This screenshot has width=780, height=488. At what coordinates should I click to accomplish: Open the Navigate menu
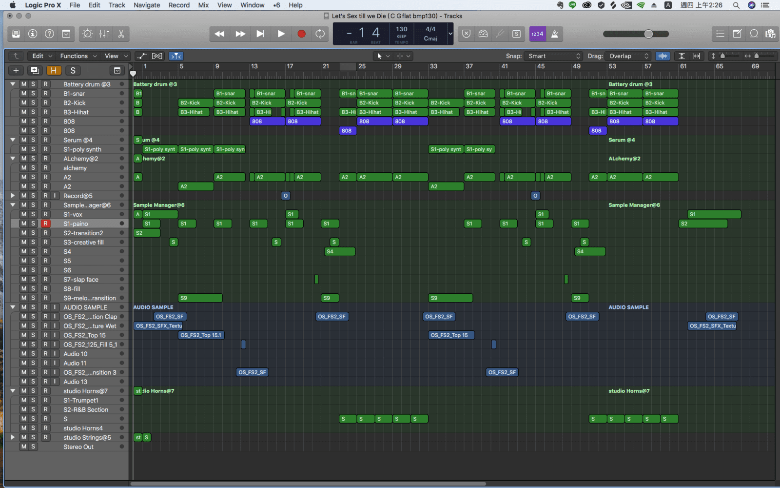pos(147,5)
